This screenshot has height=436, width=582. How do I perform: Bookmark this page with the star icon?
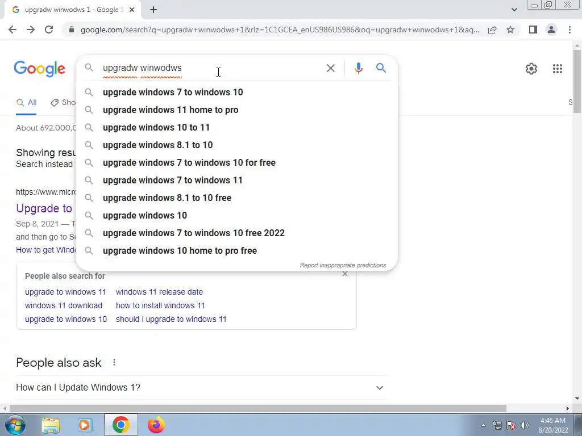(x=510, y=30)
